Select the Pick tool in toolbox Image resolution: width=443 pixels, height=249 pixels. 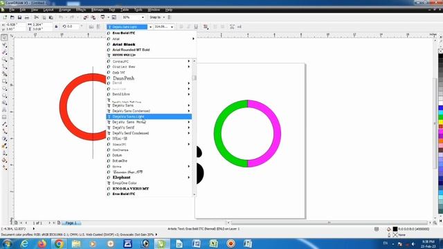click(x=4, y=37)
